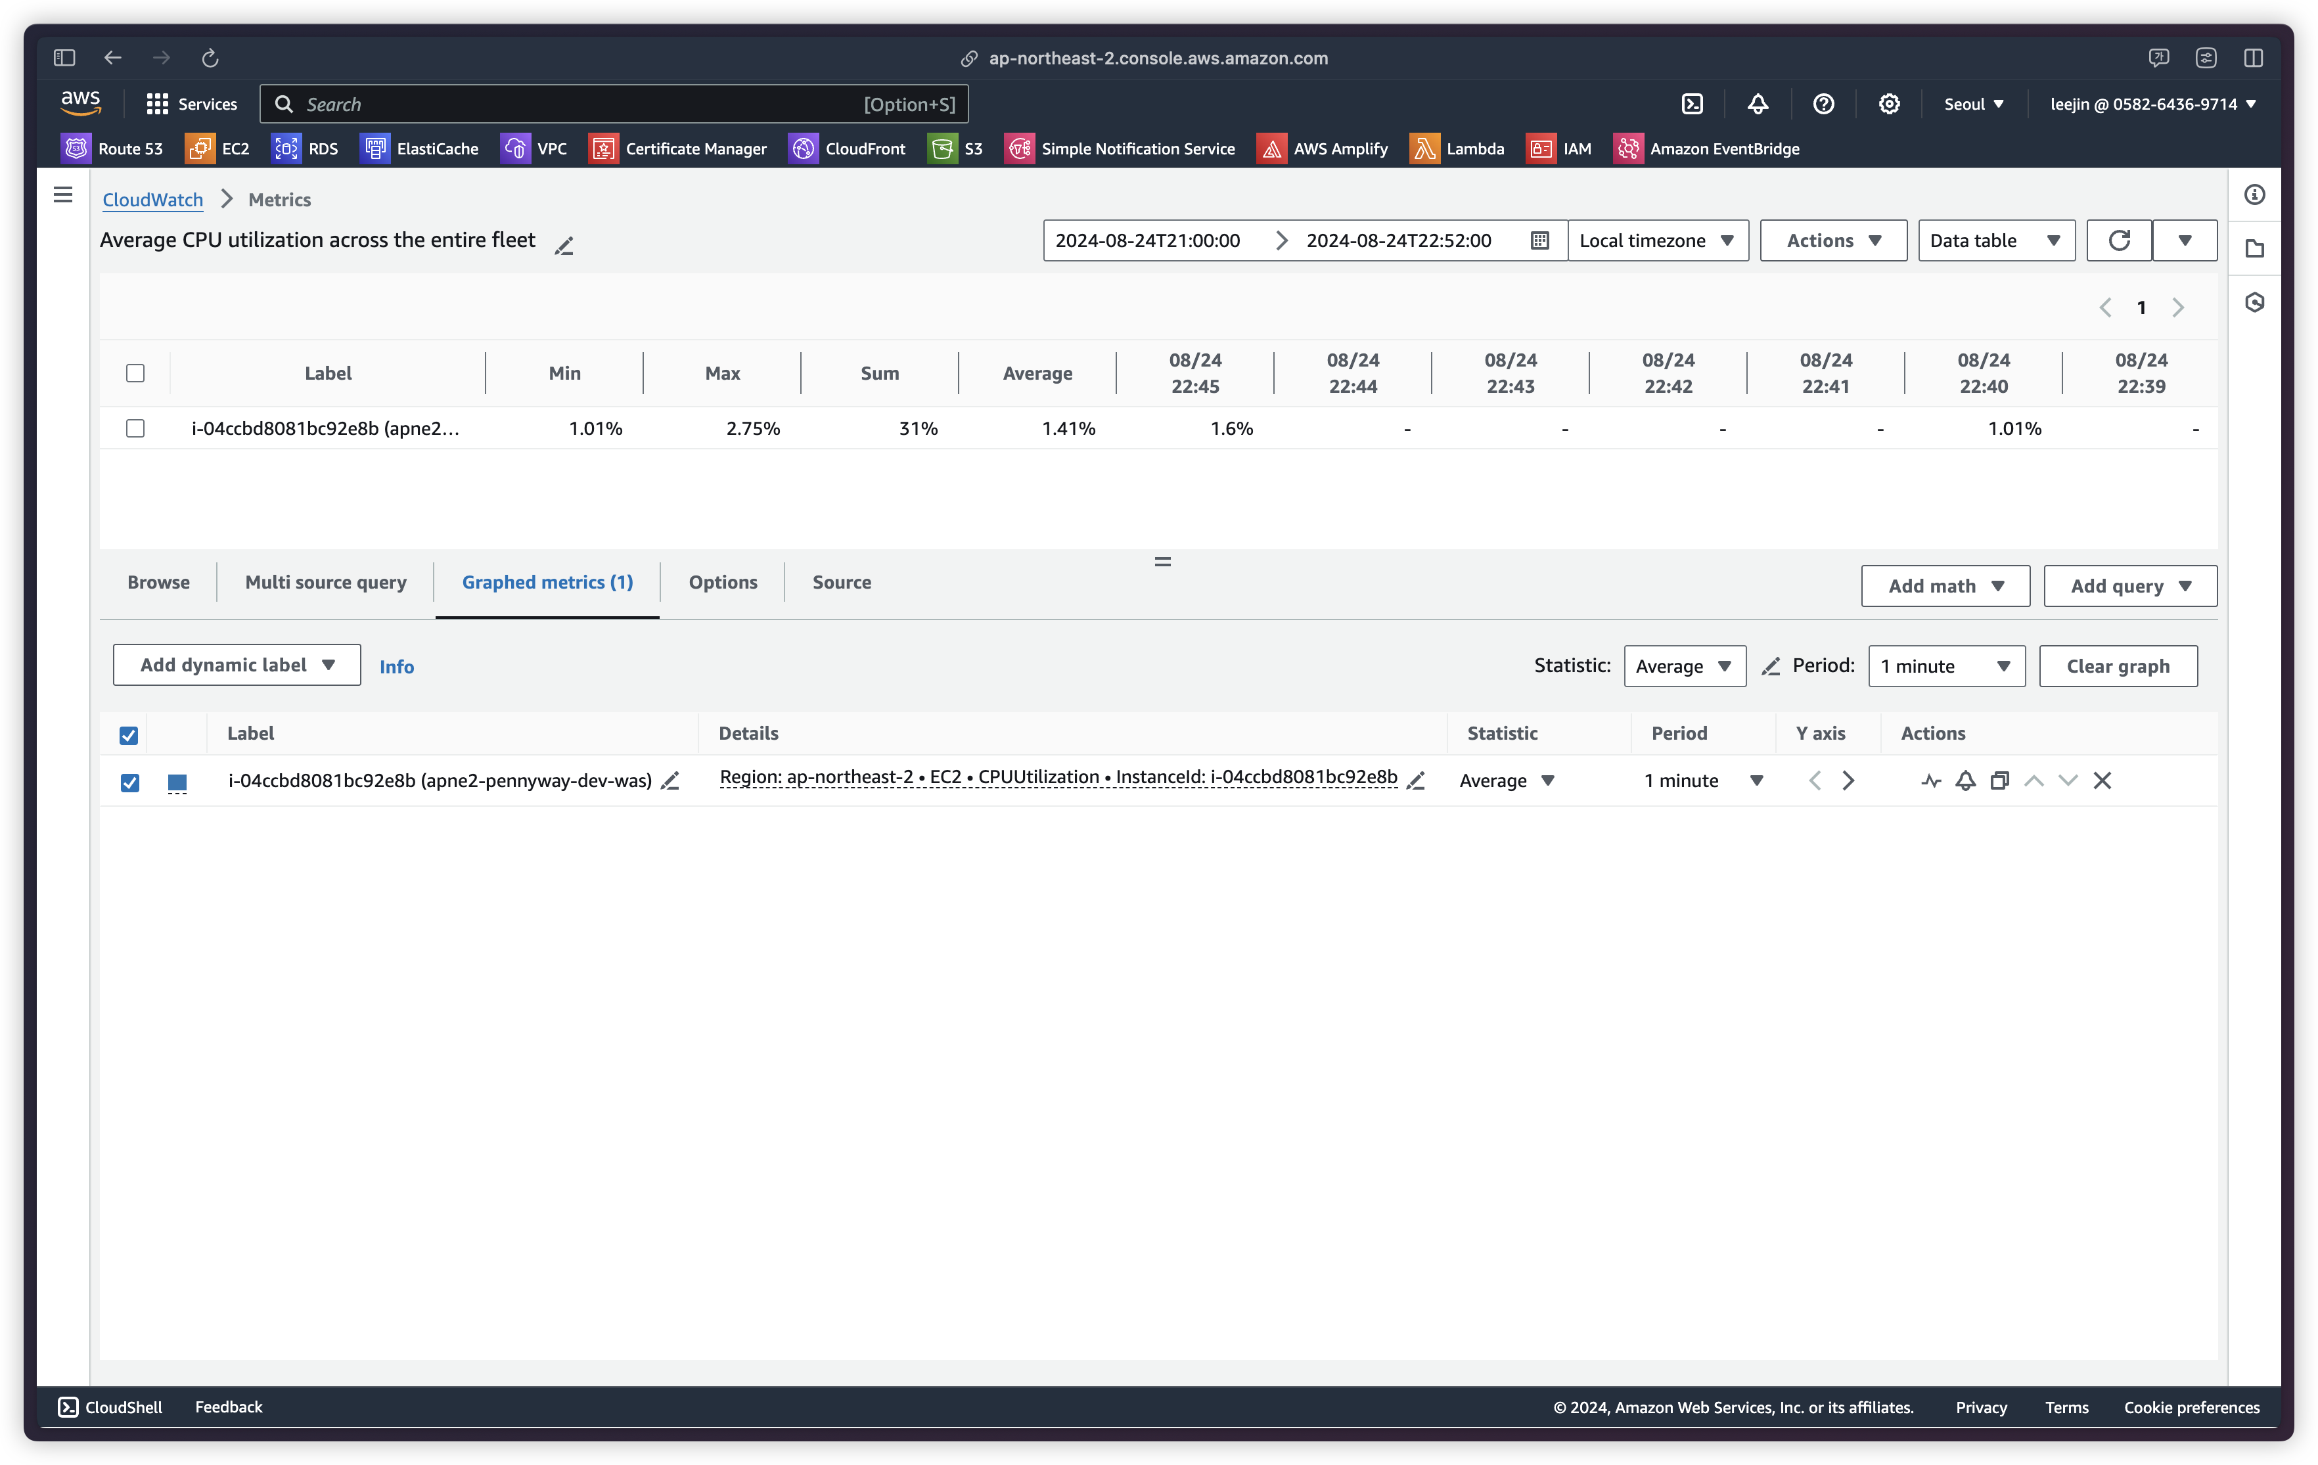Open ElastiCache from the favorites bar
The height and width of the screenshot is (1465, 2318).
[420, 148]
